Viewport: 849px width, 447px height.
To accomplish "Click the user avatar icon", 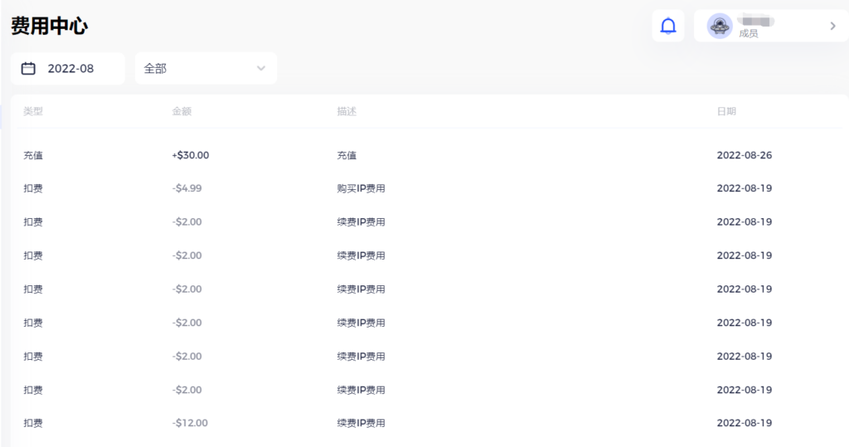I will 719,26.
